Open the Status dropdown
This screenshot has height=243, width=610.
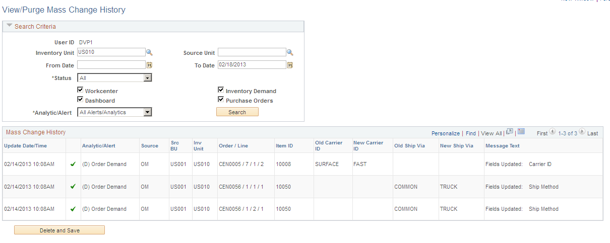point(114,78)
